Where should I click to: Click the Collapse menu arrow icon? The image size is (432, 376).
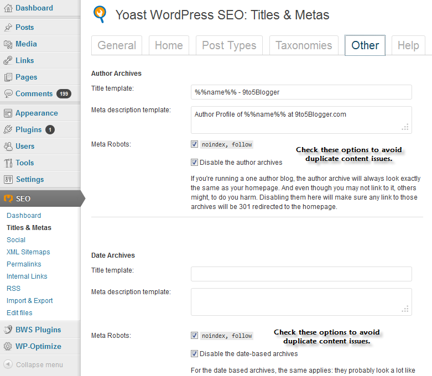click(8, 364)
